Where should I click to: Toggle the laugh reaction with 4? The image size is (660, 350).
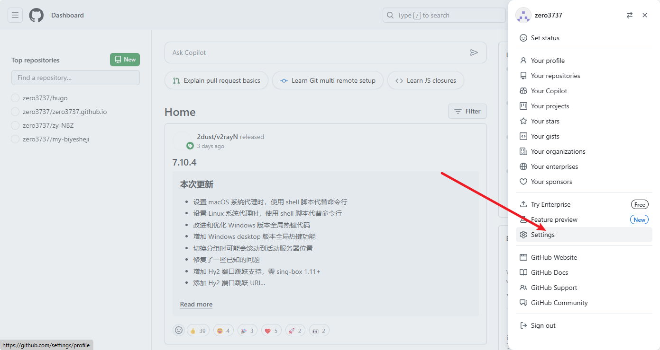click(223, 331)
